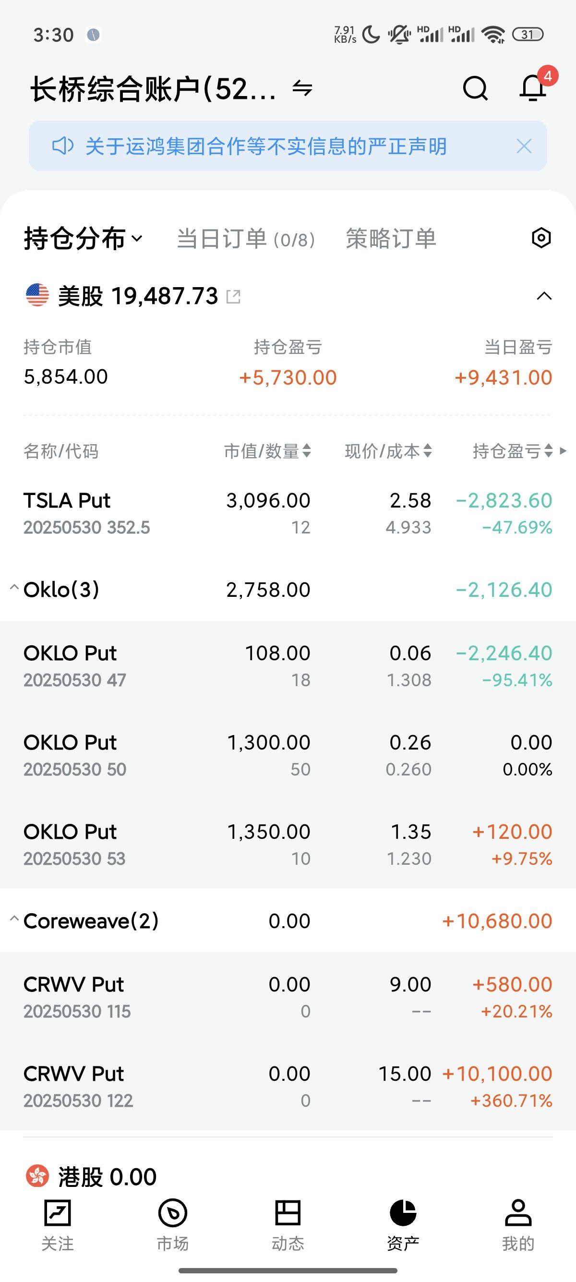
Task: Switch to 当日订单 tab
Action: (246, 239)
